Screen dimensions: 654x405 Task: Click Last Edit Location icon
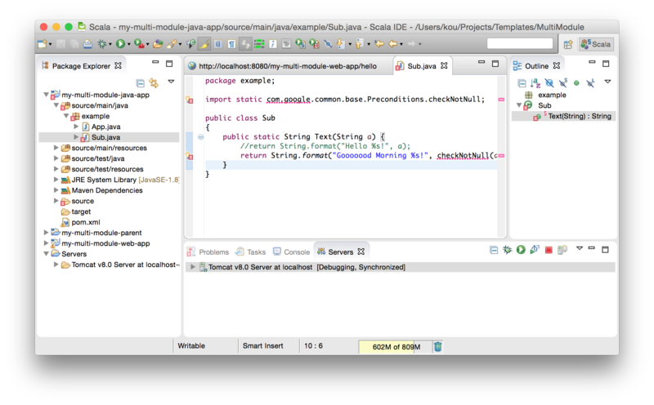click(x=379, y=44)
